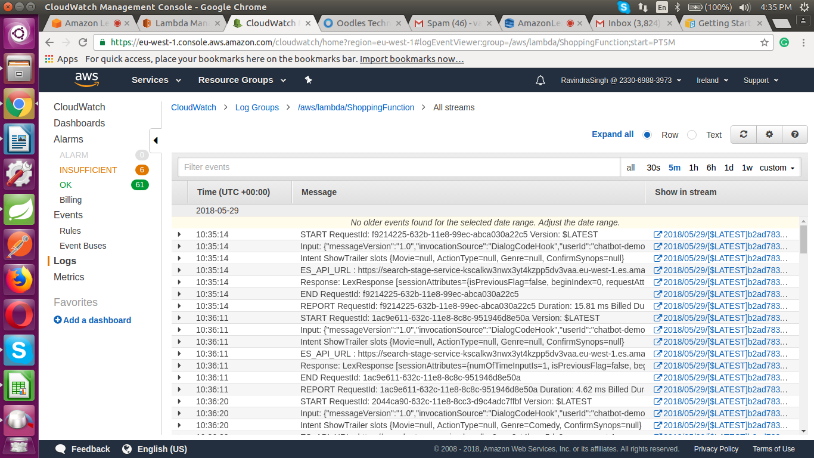Open Spring Tool Suite leaf icon in dock
Viewport: 814px width, 458px height.
point(19,209)
